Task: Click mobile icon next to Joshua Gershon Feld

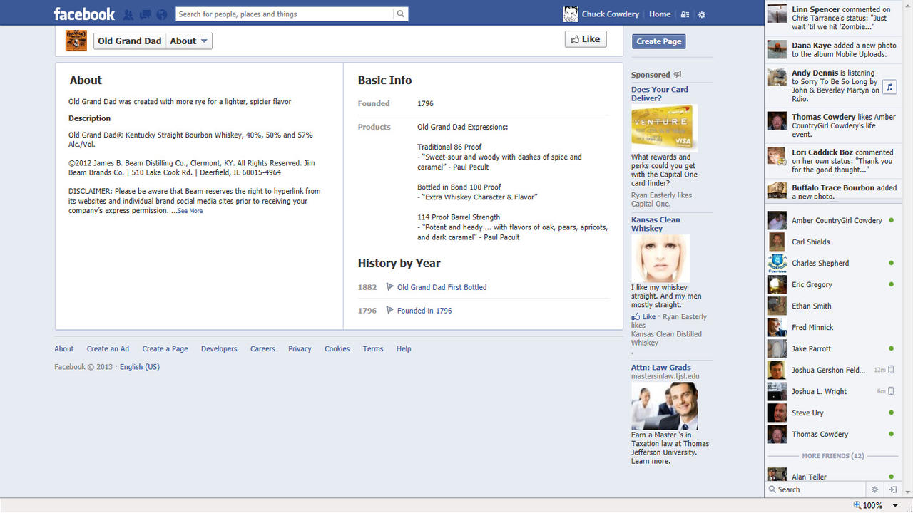Action: coord(891,370)
